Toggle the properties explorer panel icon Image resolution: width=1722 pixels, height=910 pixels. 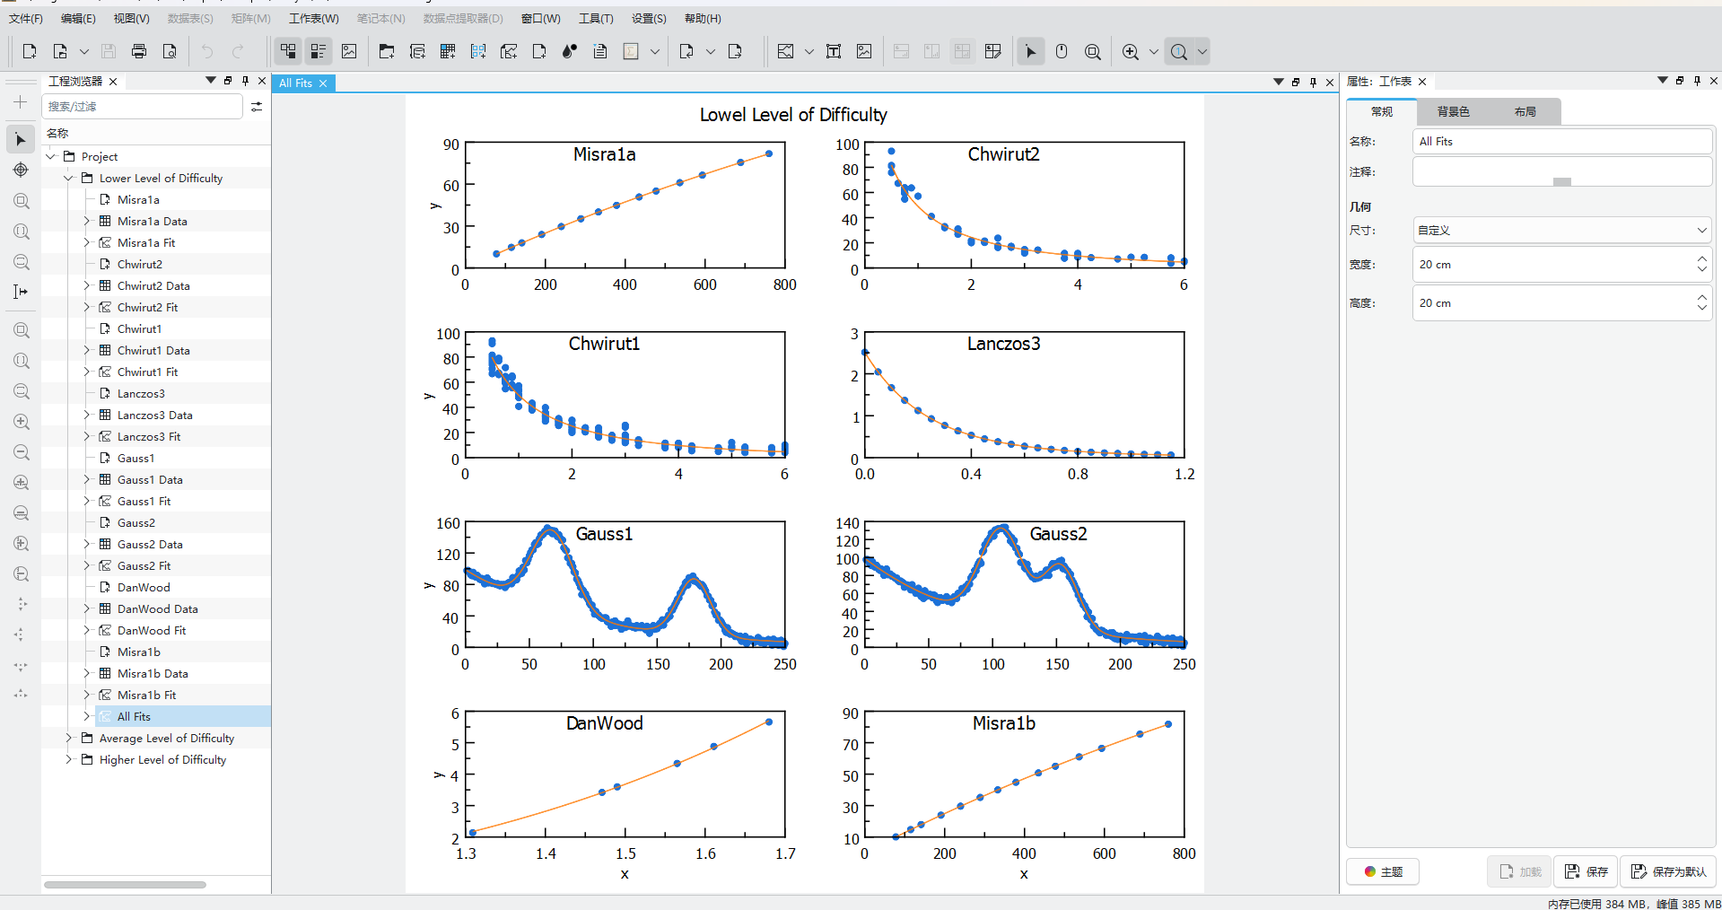(319, 51)
